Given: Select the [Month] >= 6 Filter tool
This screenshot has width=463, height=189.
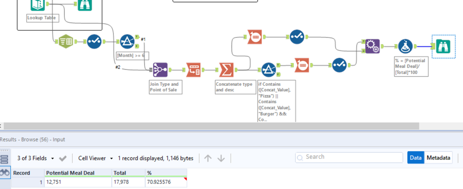Looking at the screenshot, I should 127,42.
